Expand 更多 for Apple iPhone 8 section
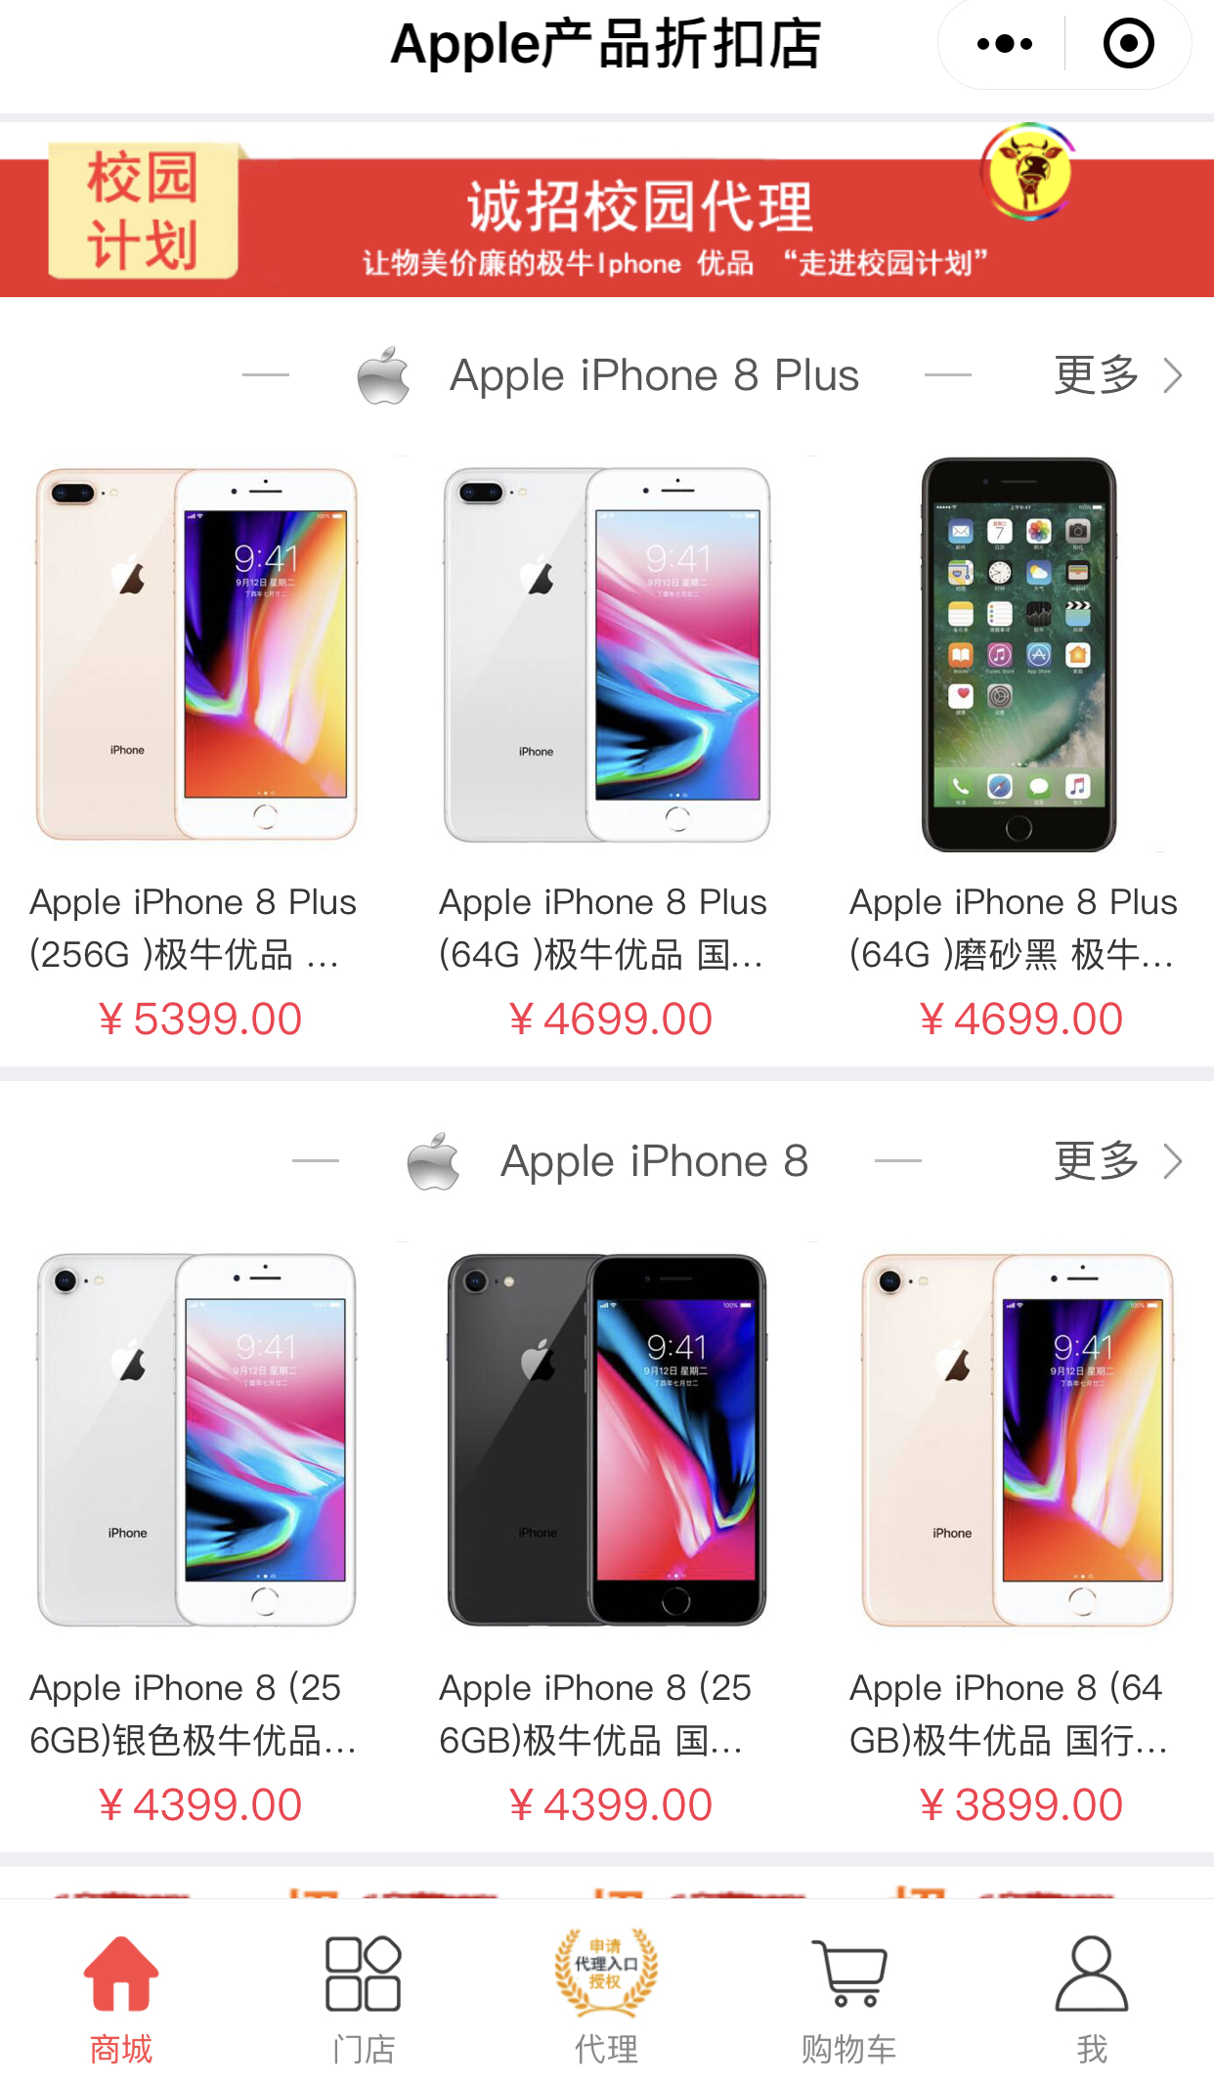The width and height of the screenshot is (1214, 2084). point(1118,1161)
